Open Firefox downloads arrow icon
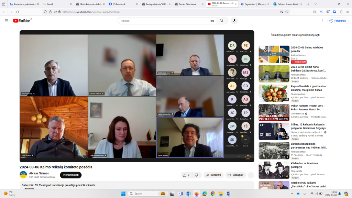The width and height of the screenshot is (352, 198). click(x=321, y=12)
